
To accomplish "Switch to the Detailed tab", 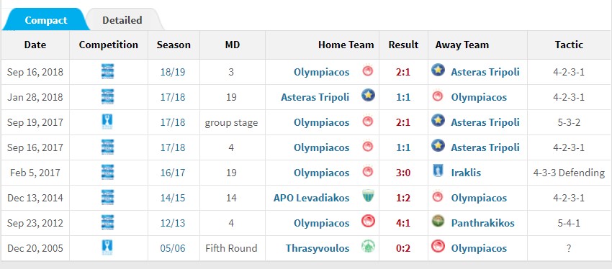I will coord(122,20).
